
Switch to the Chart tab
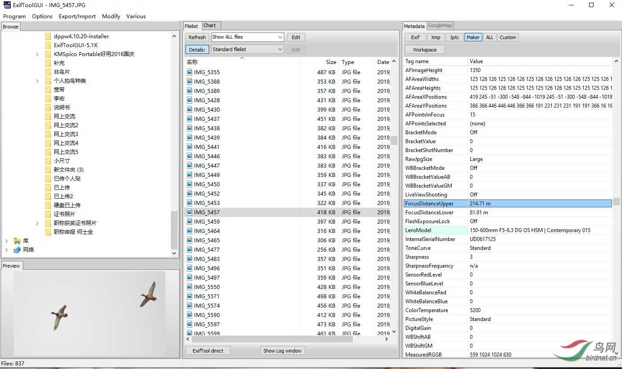210,26
